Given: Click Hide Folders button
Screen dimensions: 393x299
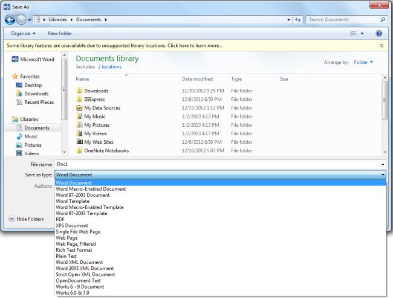Looking at the screenshot, I should click(x=27, y=219).
